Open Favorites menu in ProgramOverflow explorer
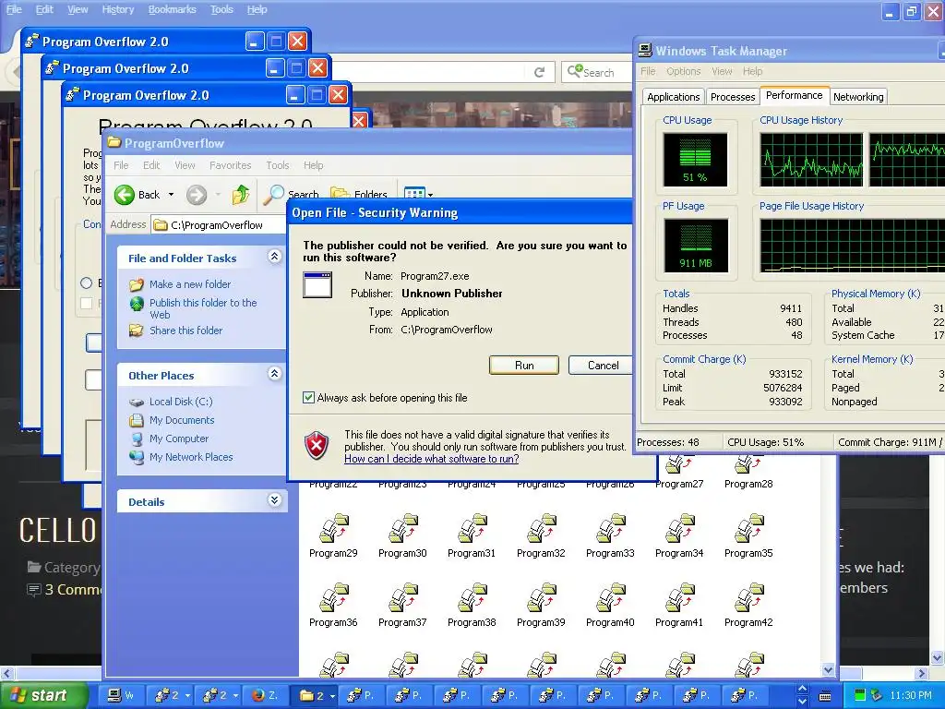The width and height of the screenshot is (945, 709). pos(230,165)
